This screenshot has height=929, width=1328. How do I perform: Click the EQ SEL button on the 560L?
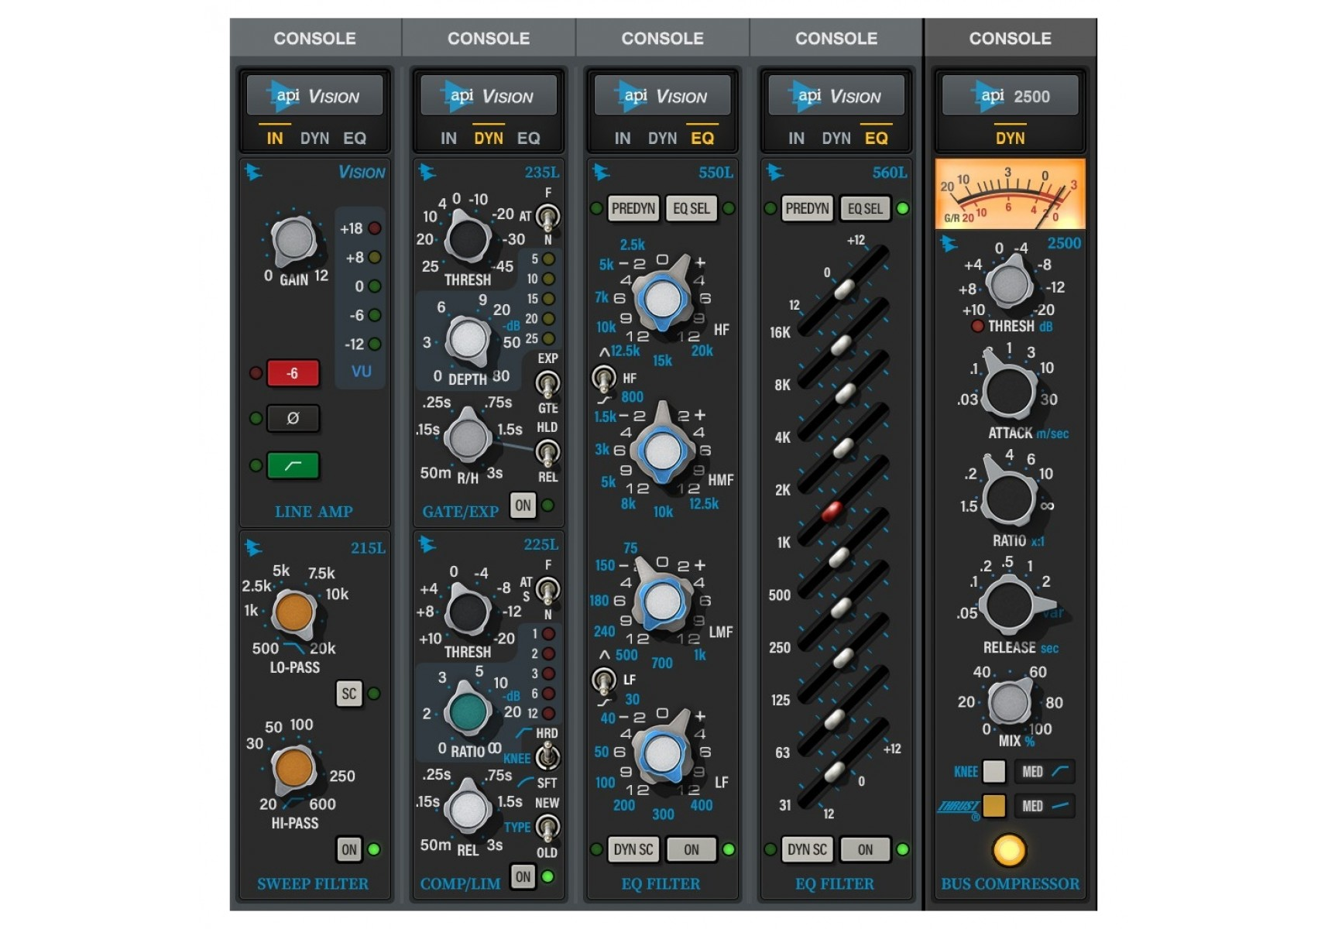865,208
